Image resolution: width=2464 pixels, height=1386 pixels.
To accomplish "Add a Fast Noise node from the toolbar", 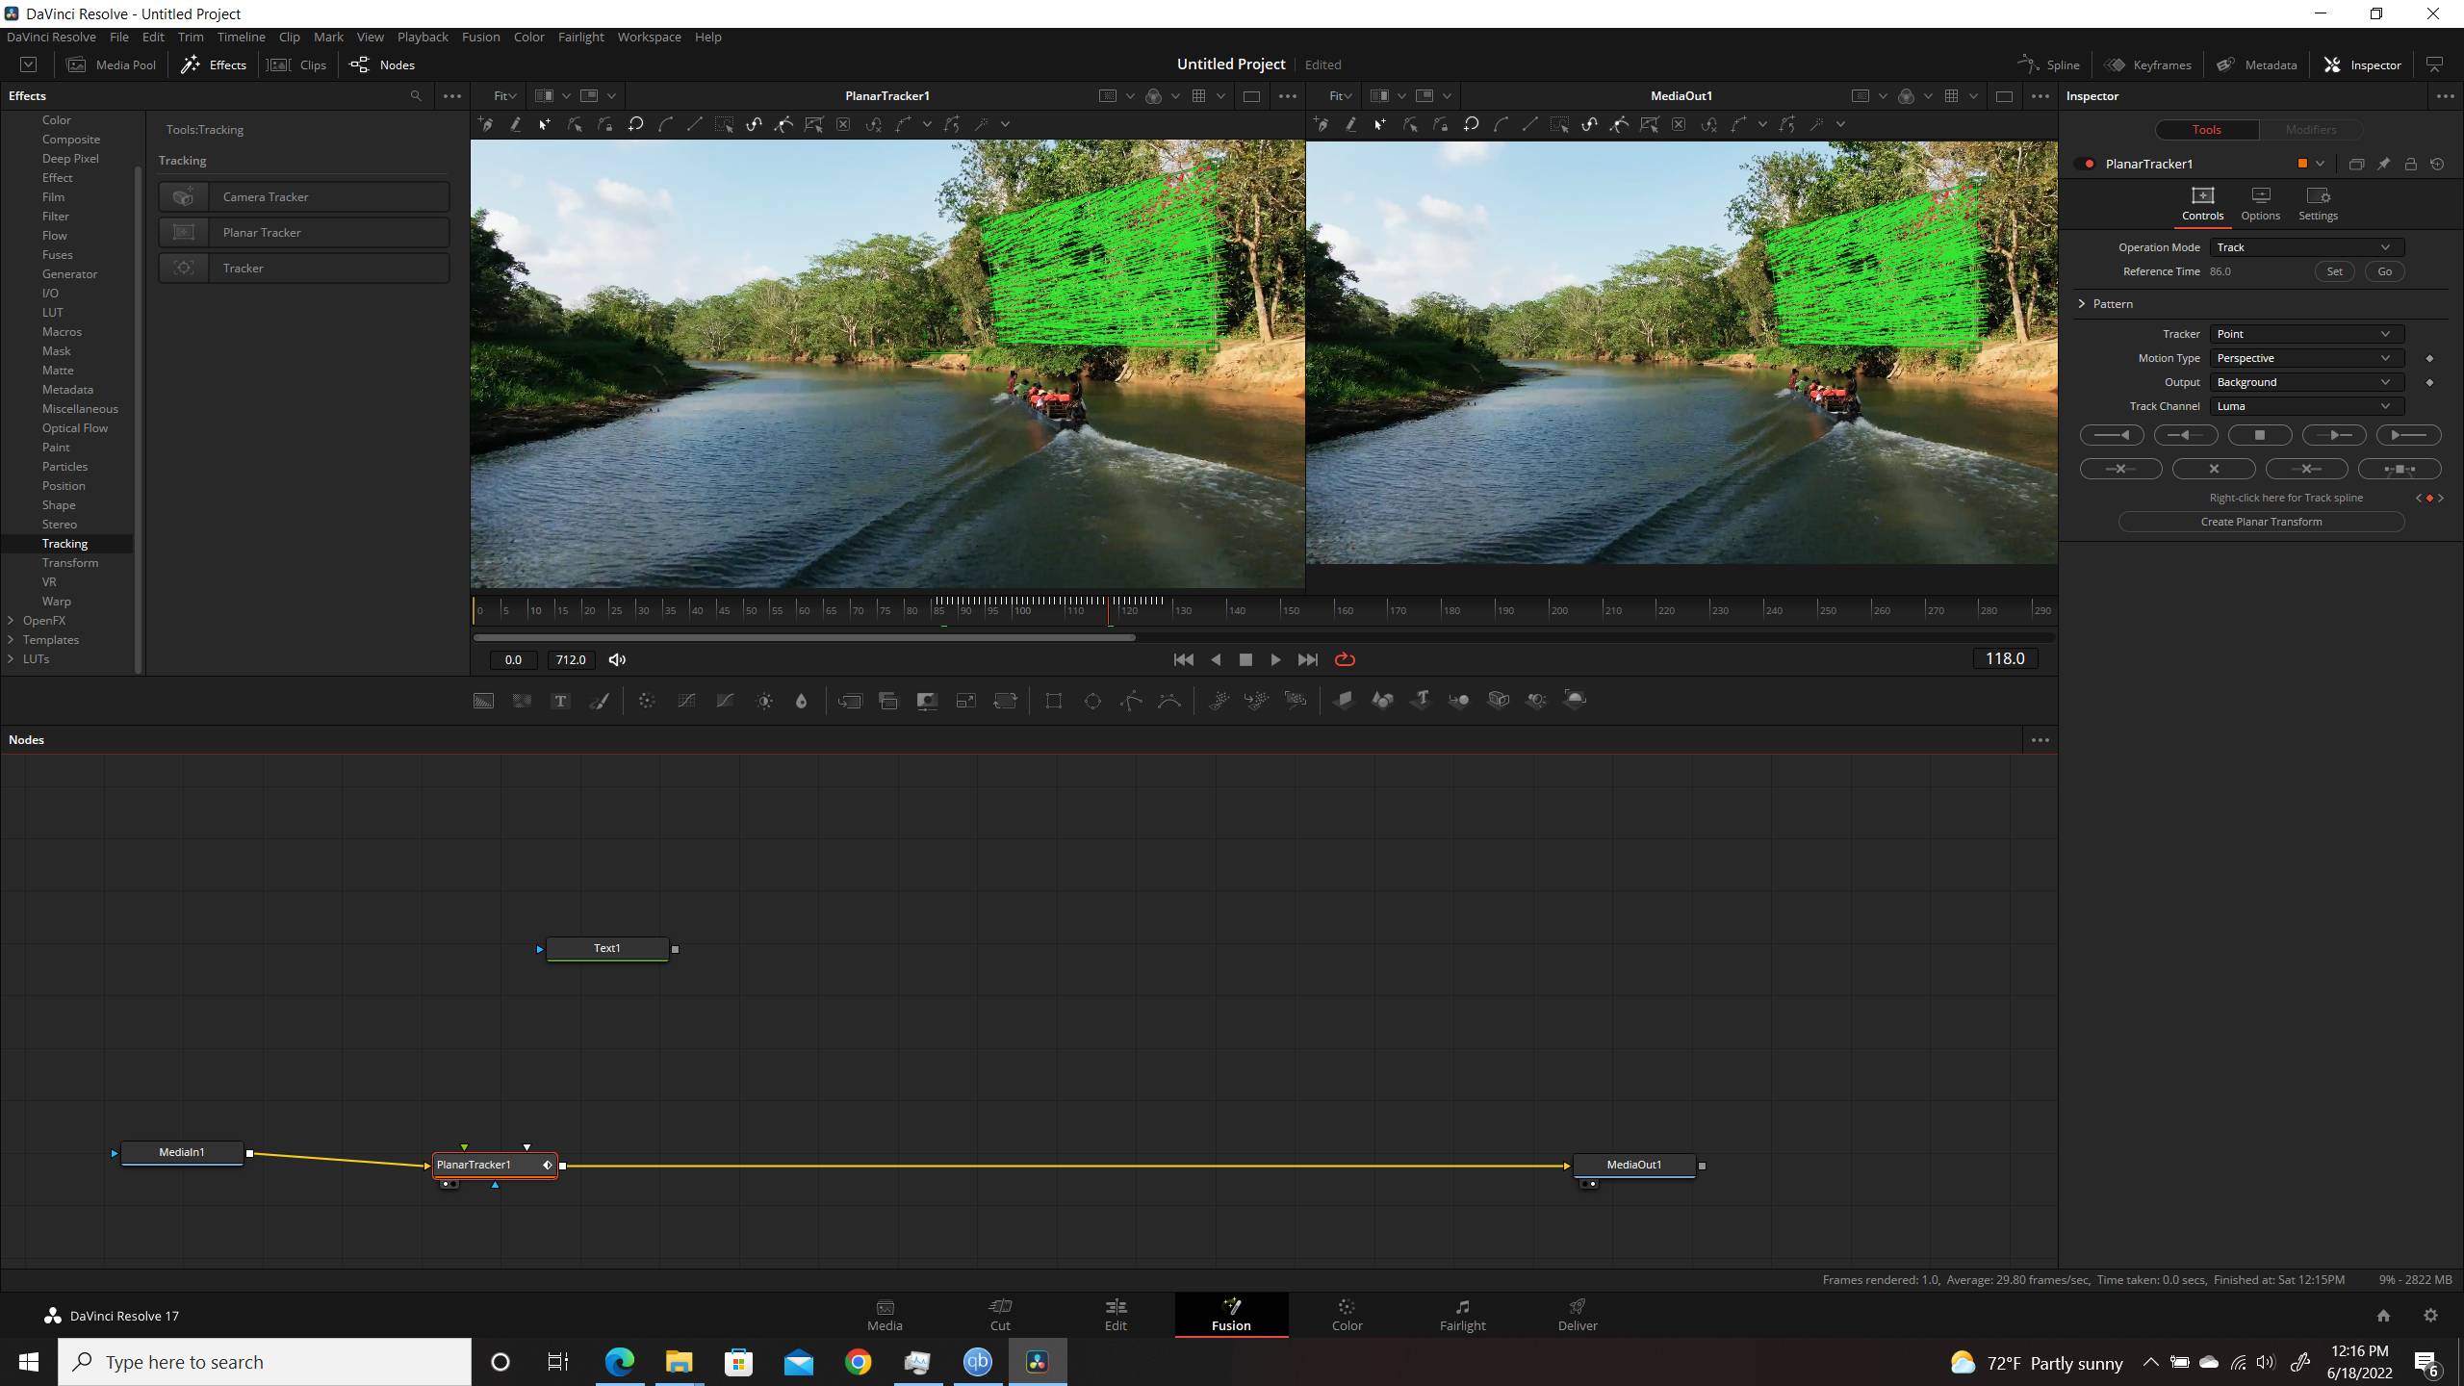I will coord(522,701).
